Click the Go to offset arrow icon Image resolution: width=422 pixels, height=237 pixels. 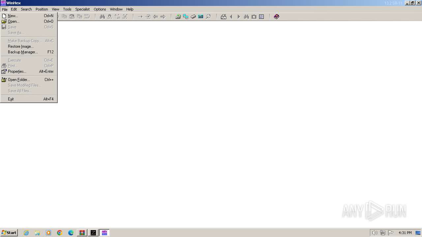click(x=140, y=16)
